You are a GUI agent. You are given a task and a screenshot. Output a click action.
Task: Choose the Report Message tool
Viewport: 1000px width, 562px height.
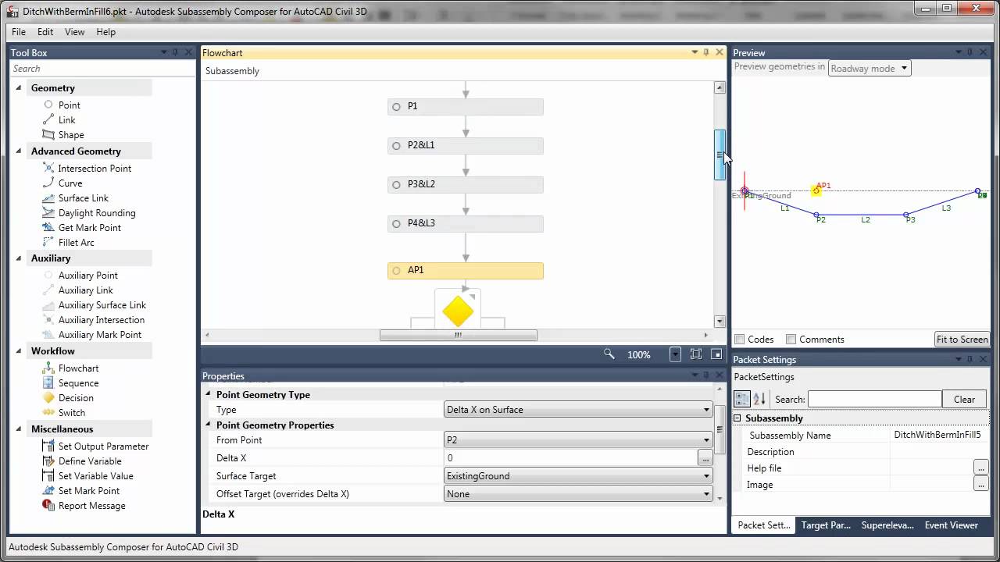click(84, 505)
